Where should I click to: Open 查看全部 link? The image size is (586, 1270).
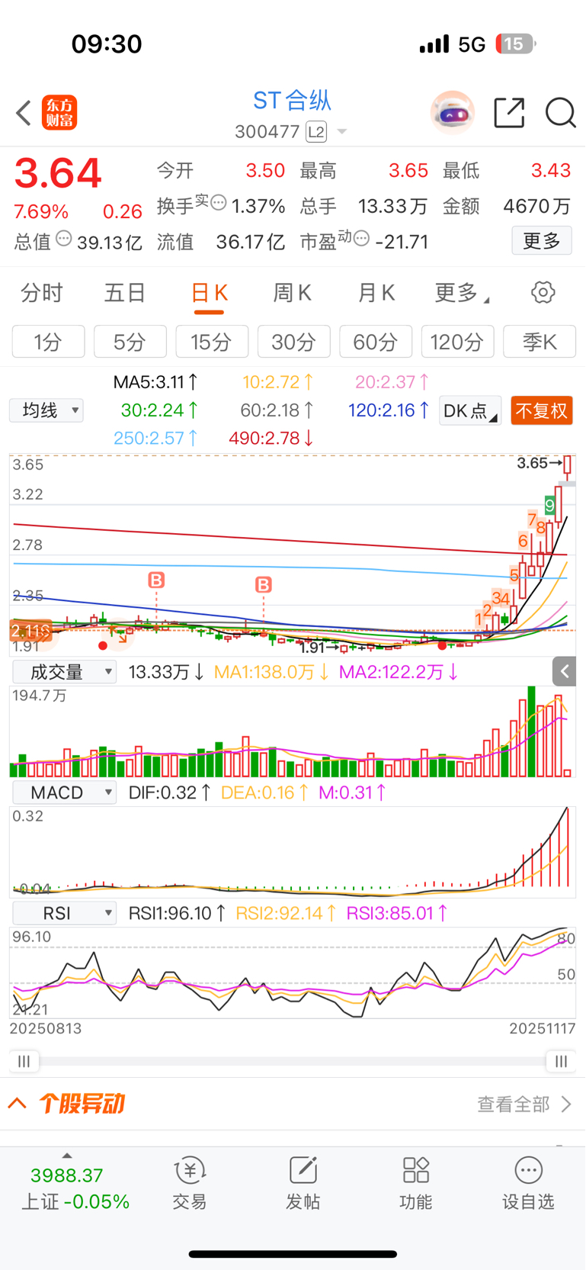(x=524, y=1104)
